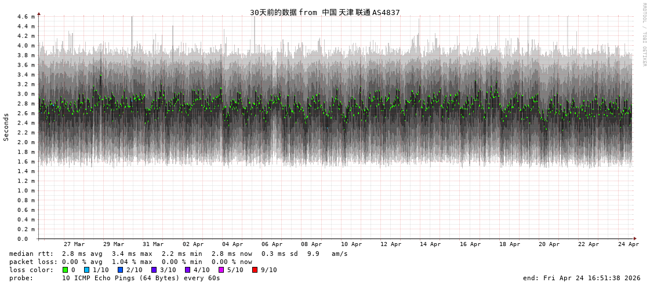Select the 06 Apr date label

(x=272, y=244)
